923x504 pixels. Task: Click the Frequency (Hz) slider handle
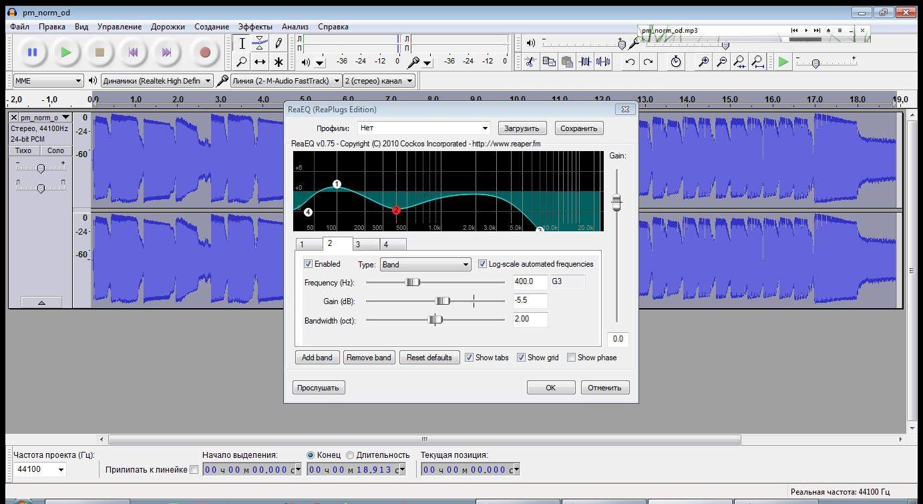[413, 282]
